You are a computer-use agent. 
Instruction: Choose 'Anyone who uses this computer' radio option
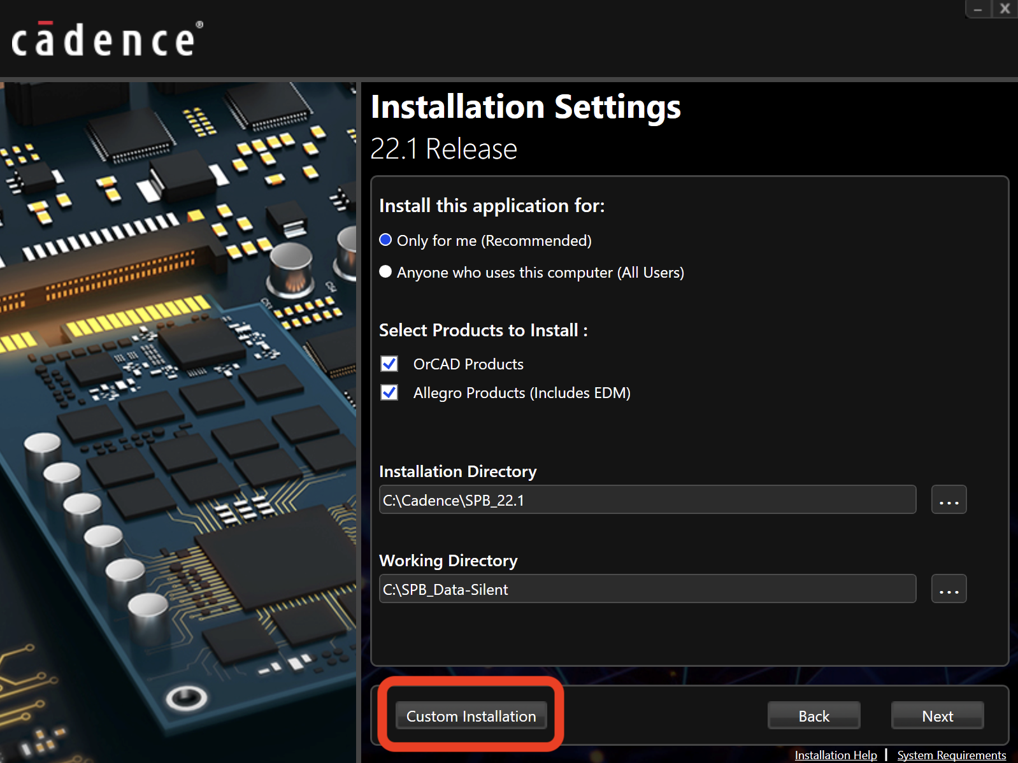[x=385, y=272]
